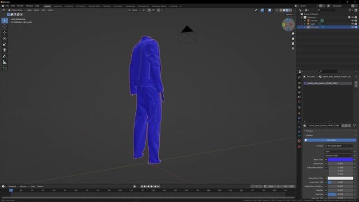359x202 pixels.
Task: Switch to the Layout workspace tab
Action: [47, 6]
